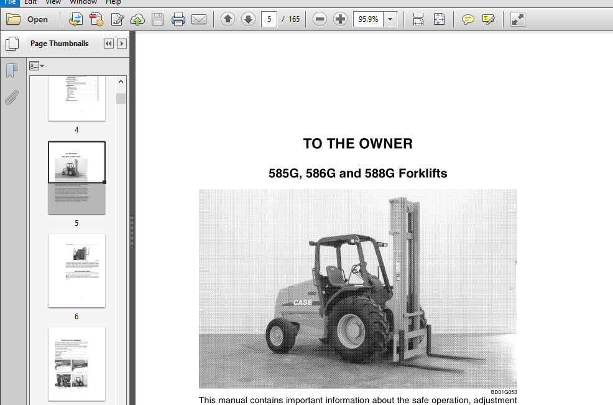The width and height of the screenshot is (613, 405).
Task: Open the thumbnail options dropdown menu
Action: 36,66
